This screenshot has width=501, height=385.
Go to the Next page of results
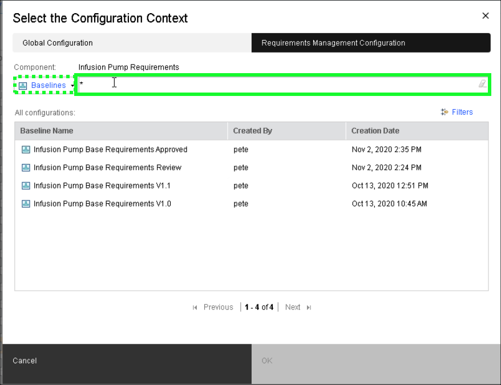tap(293, 307)
